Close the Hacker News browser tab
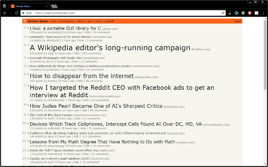 coord(46,6)
